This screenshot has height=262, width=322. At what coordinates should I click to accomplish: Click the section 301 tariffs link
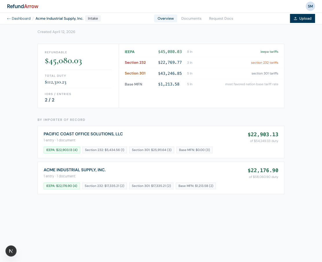pyautogui.click(x=265, y=73)
